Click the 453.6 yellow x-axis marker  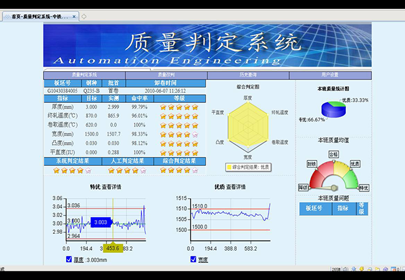[x=113, y=248]
